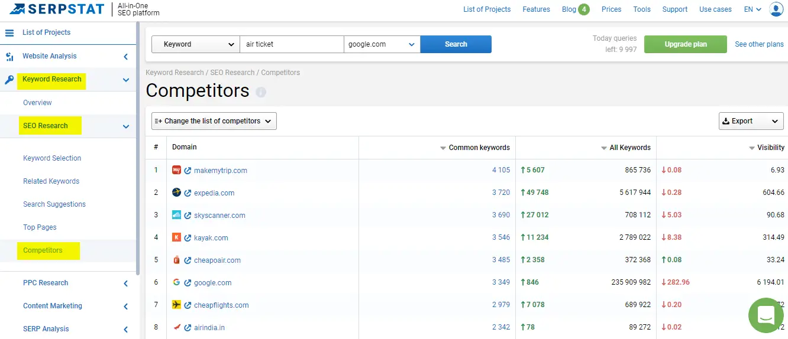Viewport: 788px width, 339px height.
Task: Open the Export dropdown
Action: [751, 121]
